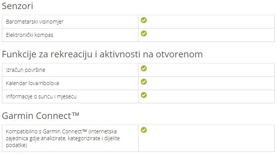Select the Izračun površine row text
This screenshot has height=155, width=277.
[25, 70]
